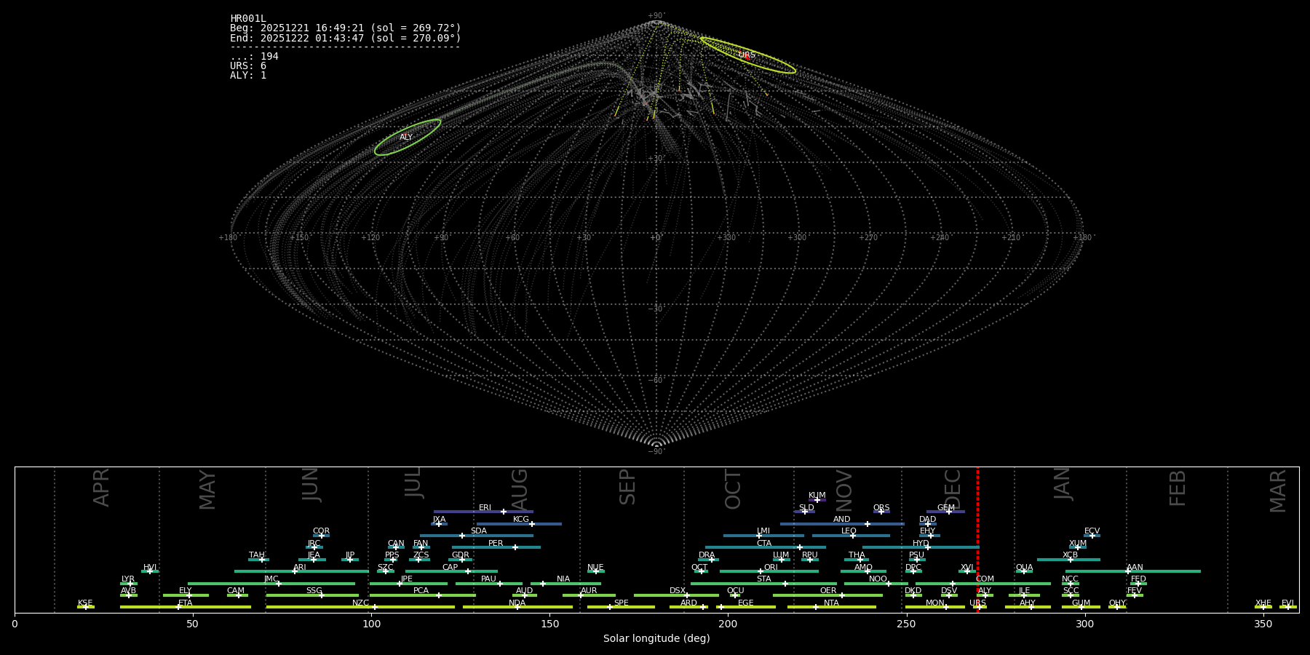The height and width of the screenshot is (655, 1310).
Task: Click the ALY radiant ellipse on sky map
Action: (x=407, y=138)
